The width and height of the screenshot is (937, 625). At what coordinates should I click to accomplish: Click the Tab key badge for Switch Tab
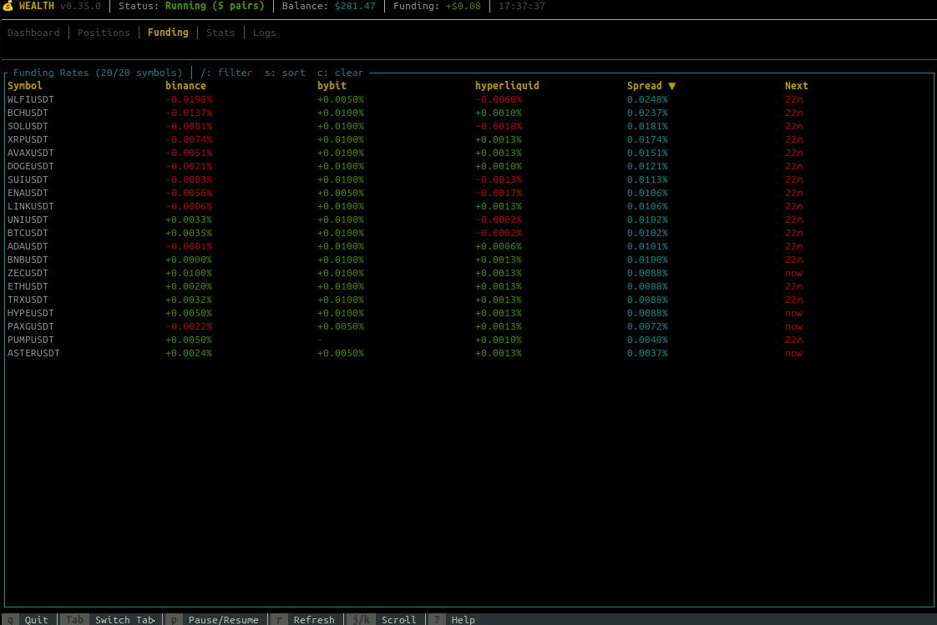(74, 619)
